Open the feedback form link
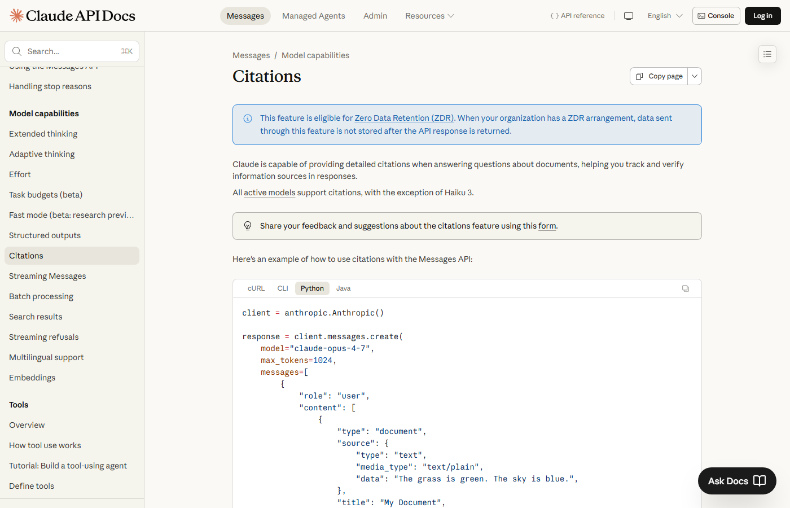This screenshot has height=508, width=790. tap(547, 226)
